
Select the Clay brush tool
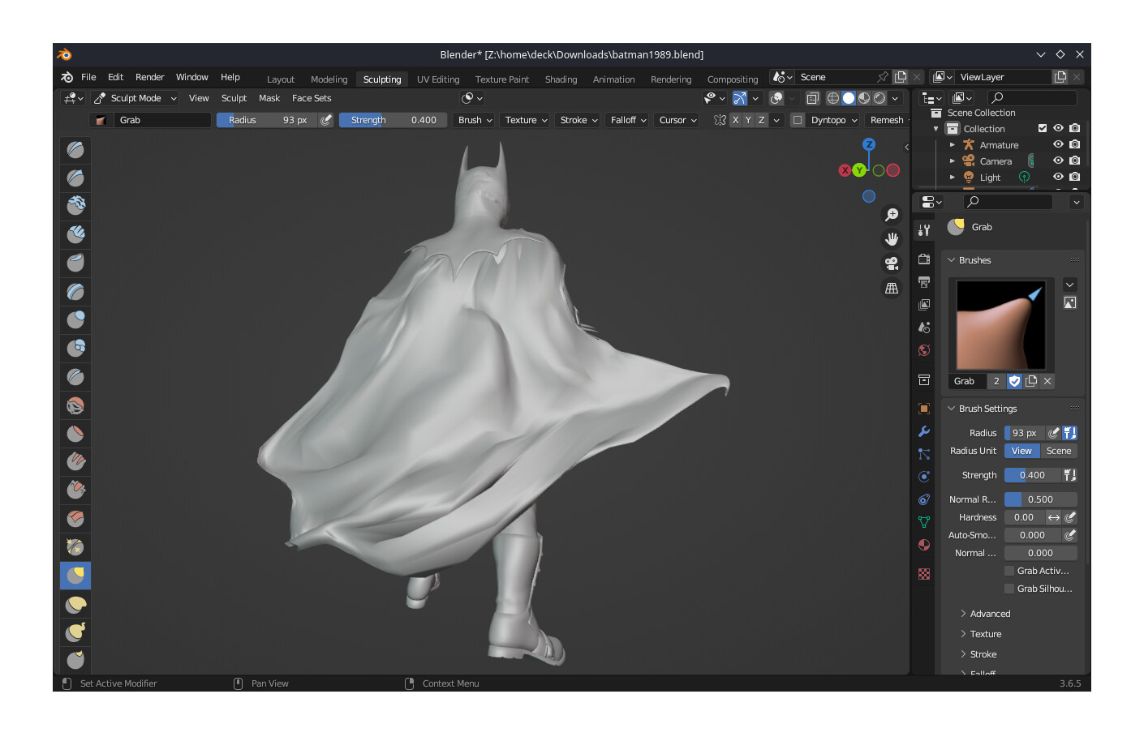tap(75, 207)
